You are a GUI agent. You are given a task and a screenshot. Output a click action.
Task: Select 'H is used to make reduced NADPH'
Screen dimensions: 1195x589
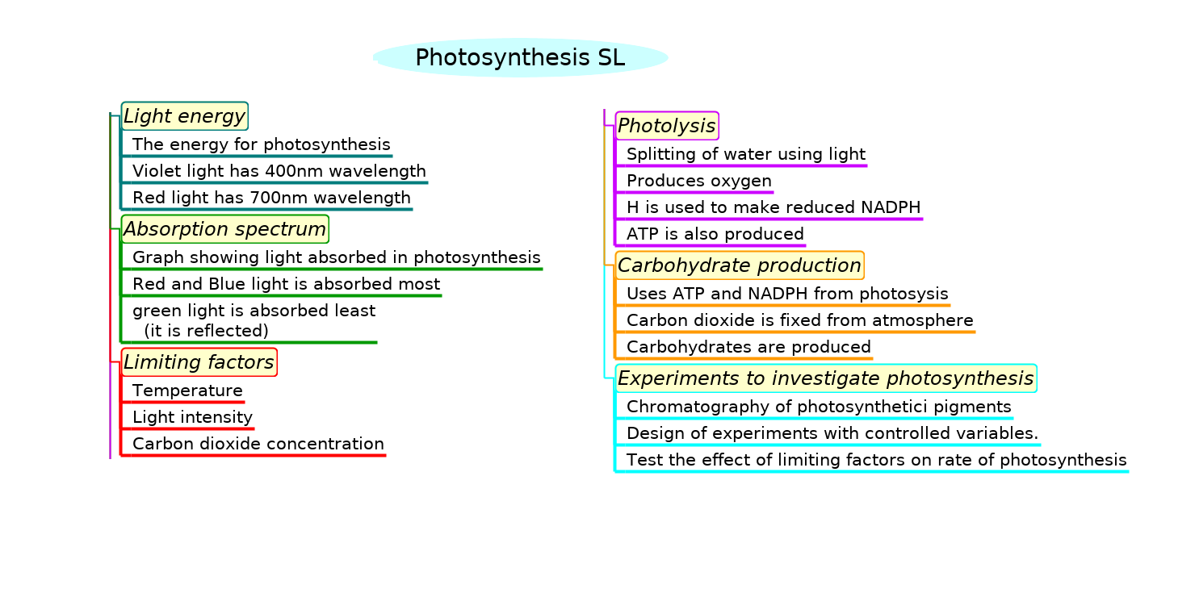coord(773,207)
